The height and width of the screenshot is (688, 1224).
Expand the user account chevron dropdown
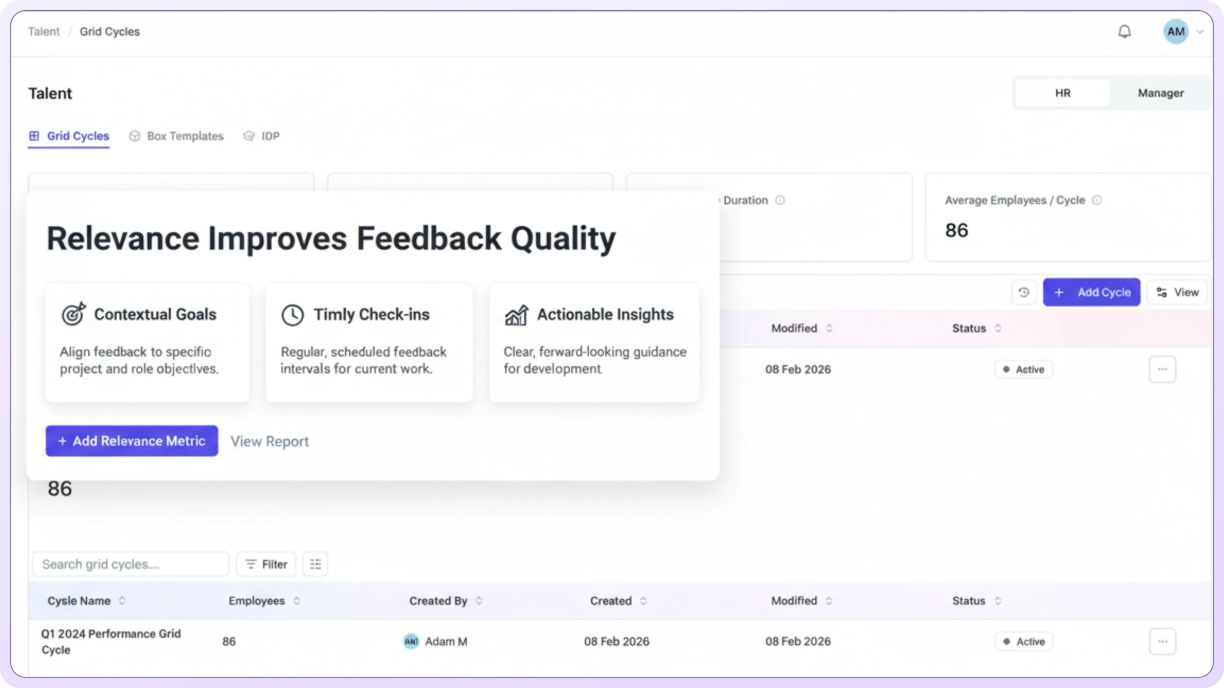1200,32
